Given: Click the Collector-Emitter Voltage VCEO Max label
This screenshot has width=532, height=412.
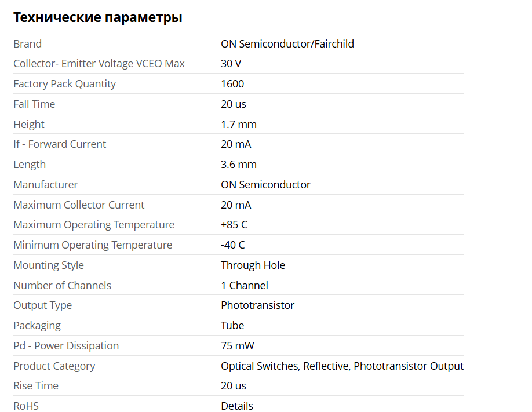Looking at the screenshot, I should tap(99, 64).
